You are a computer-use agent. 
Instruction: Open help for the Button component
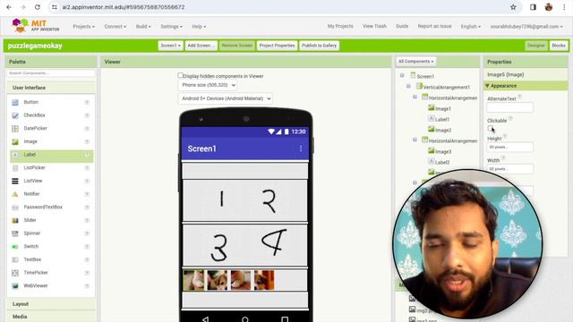click(87, 102)
